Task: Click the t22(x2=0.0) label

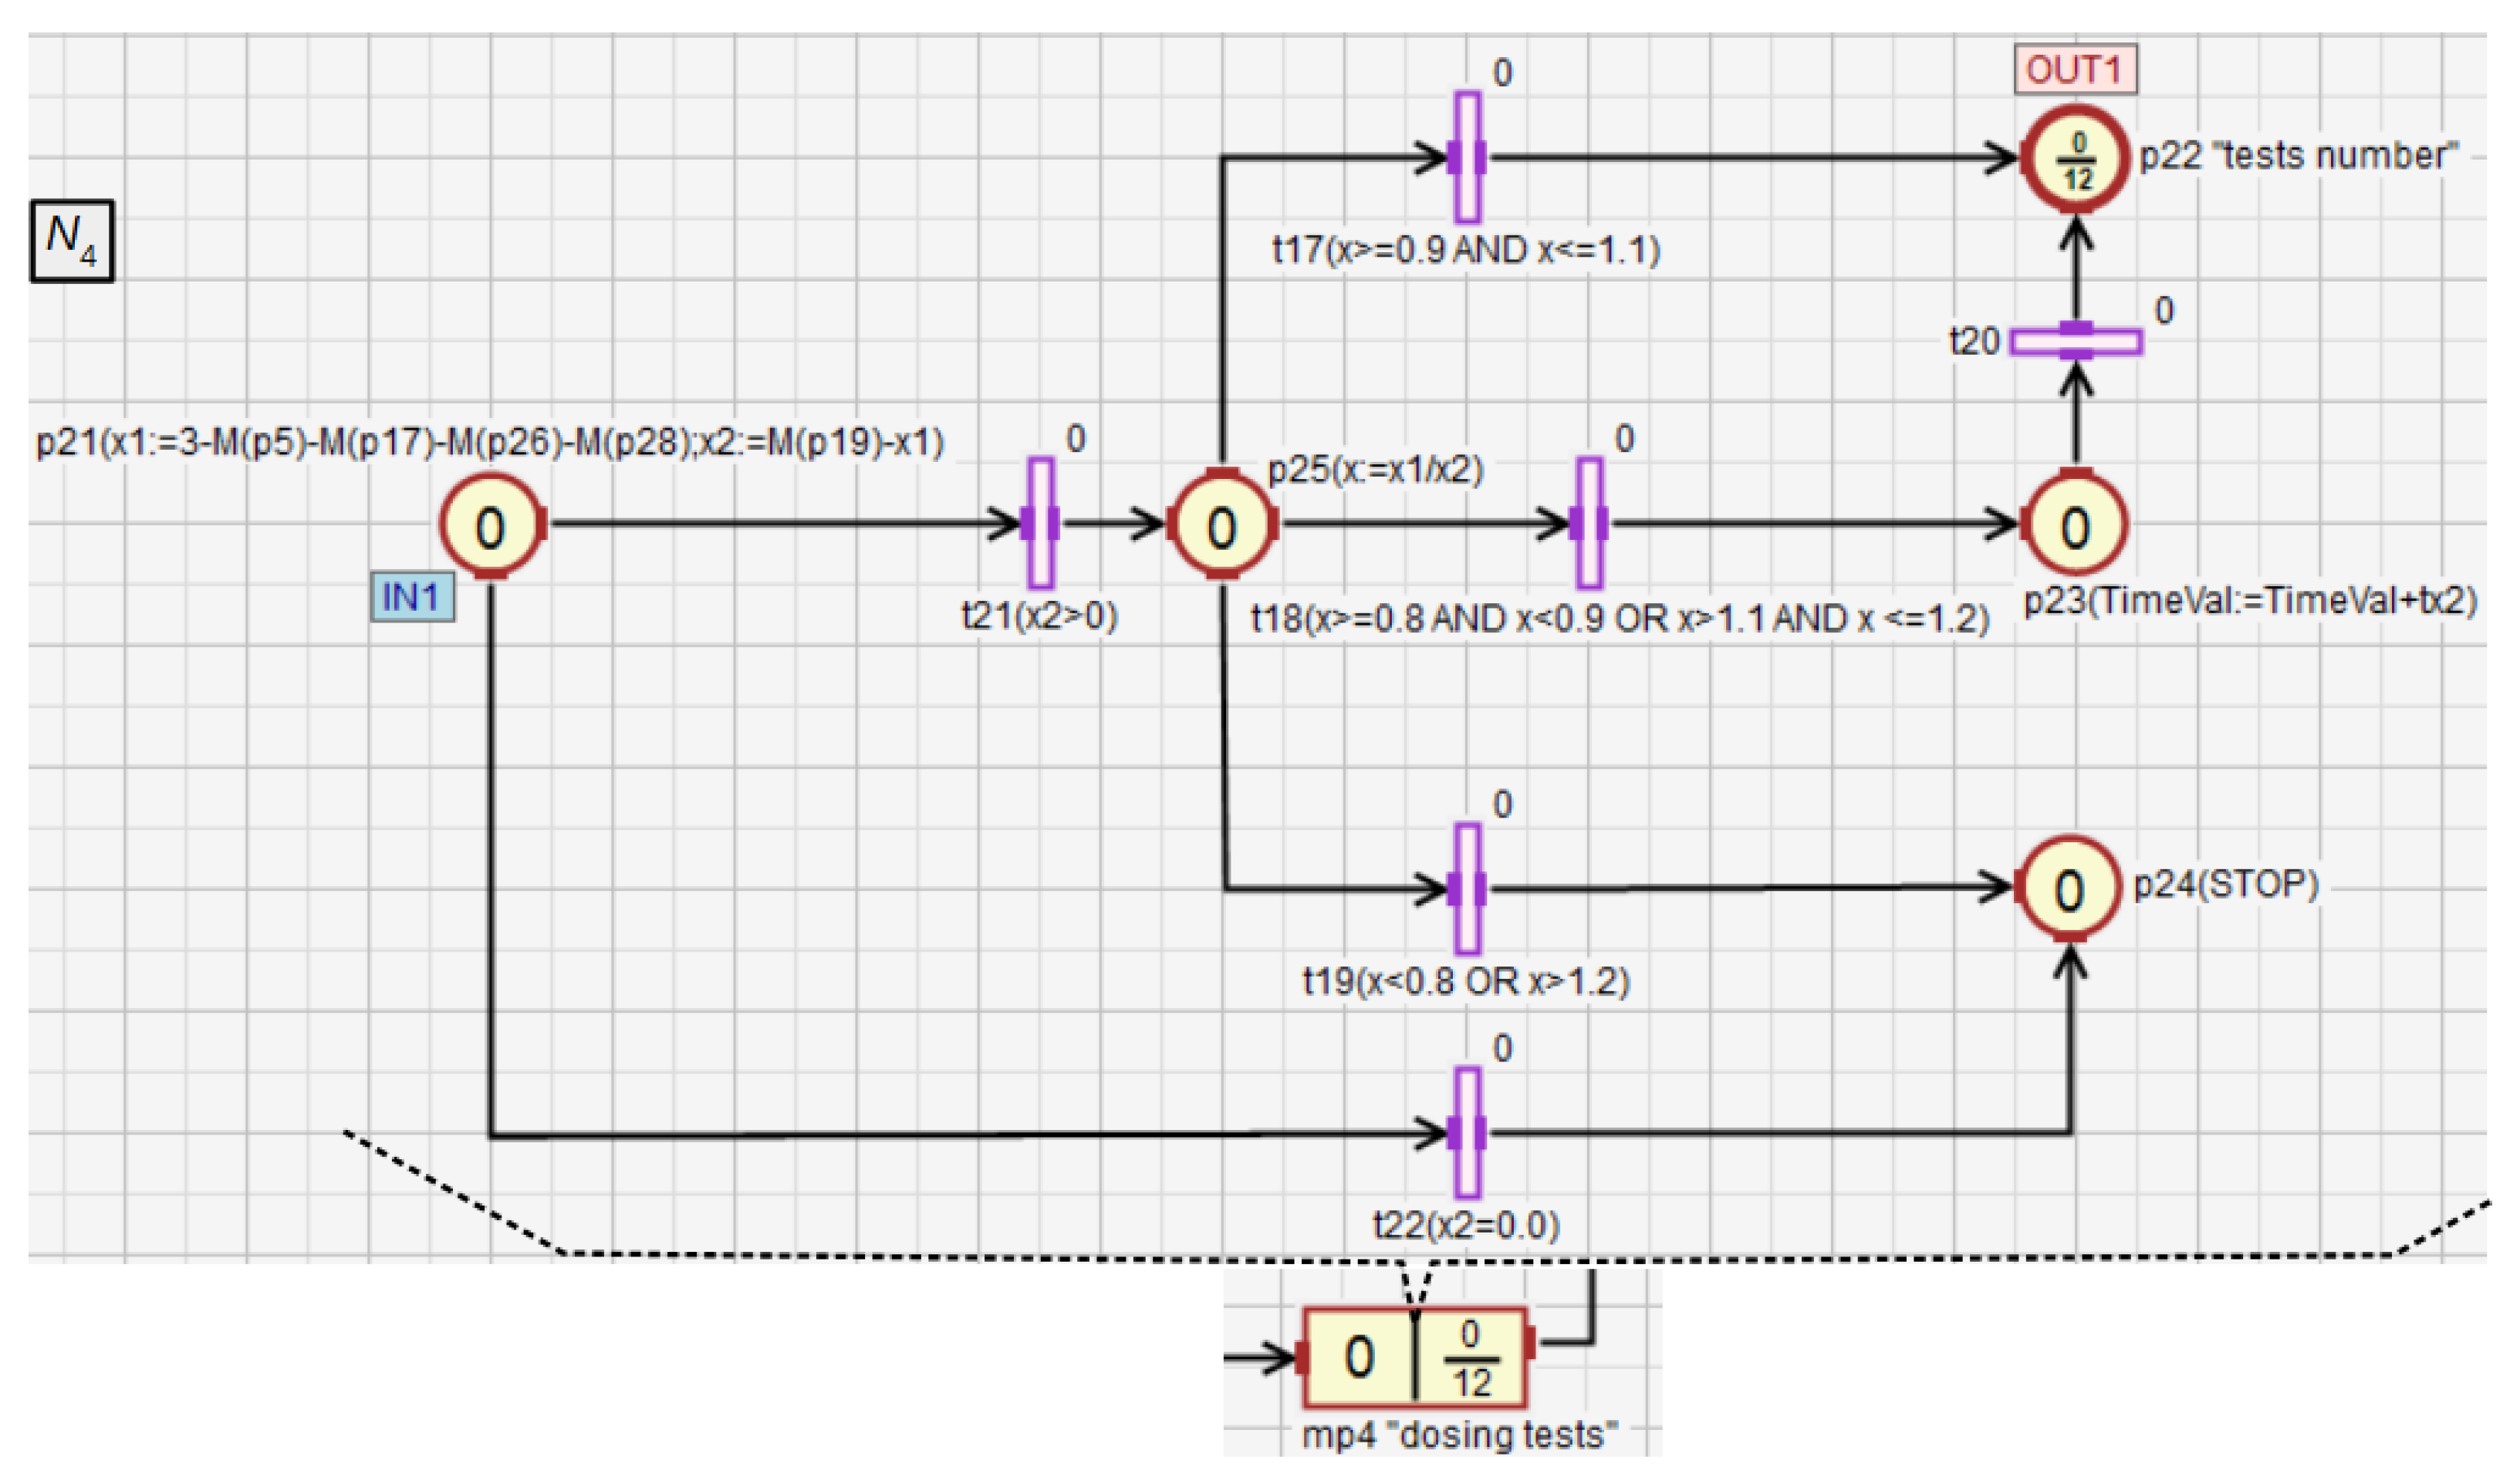Action: (x=1467, y=1226)
